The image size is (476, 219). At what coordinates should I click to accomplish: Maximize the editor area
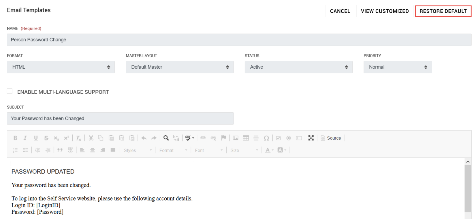(311, 138)
